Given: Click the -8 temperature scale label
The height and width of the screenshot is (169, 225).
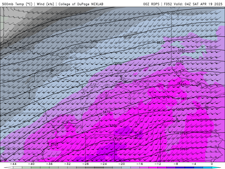Looking at the screenshot, I should [x=176, y=164].
